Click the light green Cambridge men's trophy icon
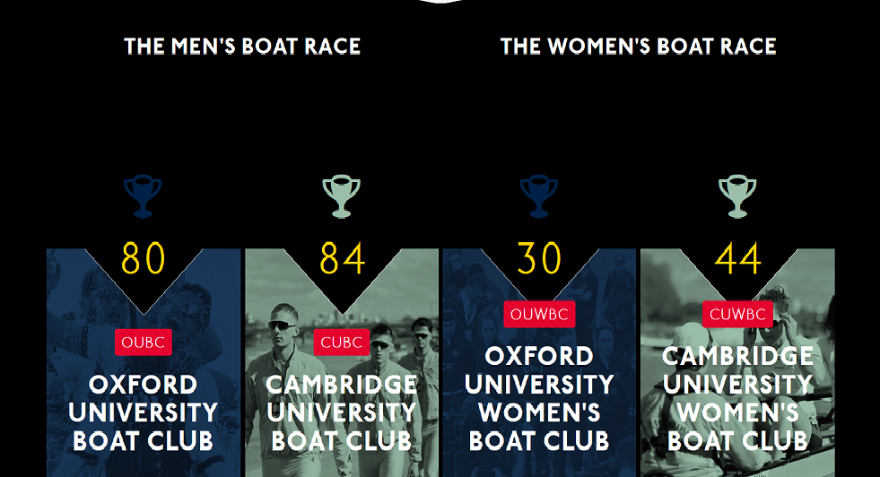This screenshot has height=477, width=880. 341,196
